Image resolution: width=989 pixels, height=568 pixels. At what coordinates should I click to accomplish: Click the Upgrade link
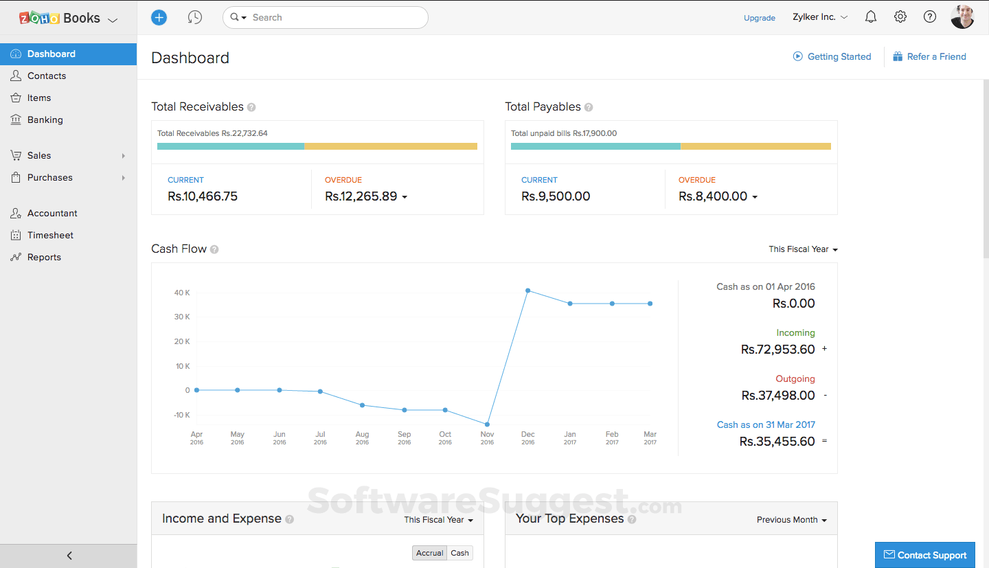tap(759, 18)
